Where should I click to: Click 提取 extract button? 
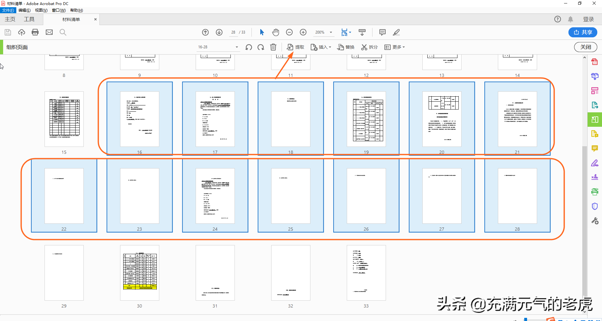point(295,47)
